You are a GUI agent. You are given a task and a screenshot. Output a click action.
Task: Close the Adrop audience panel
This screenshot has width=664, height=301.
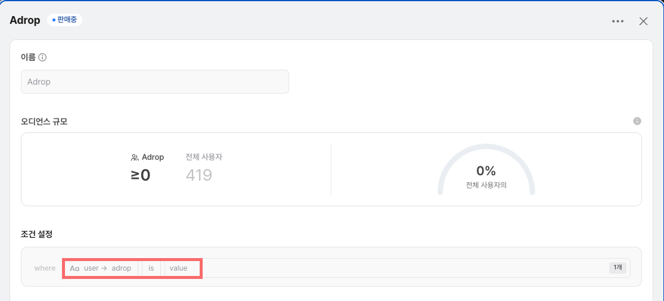point(643,21)
